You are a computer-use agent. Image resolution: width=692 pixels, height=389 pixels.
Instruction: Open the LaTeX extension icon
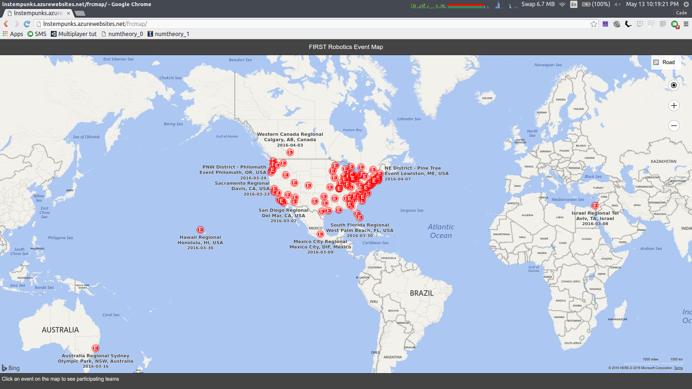(651, 24)
